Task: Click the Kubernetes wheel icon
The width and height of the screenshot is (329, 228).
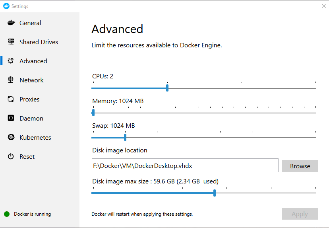Action: point(11,137)
